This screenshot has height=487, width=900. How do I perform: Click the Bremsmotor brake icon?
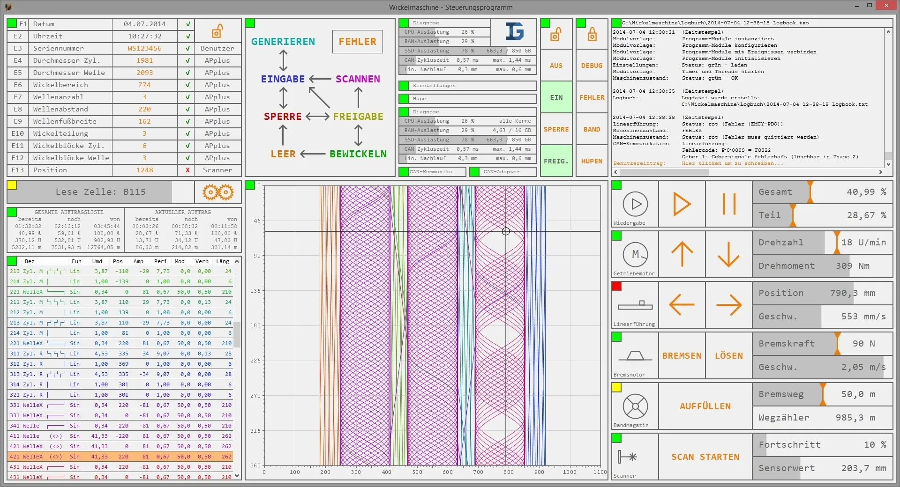tap(635, 355)
